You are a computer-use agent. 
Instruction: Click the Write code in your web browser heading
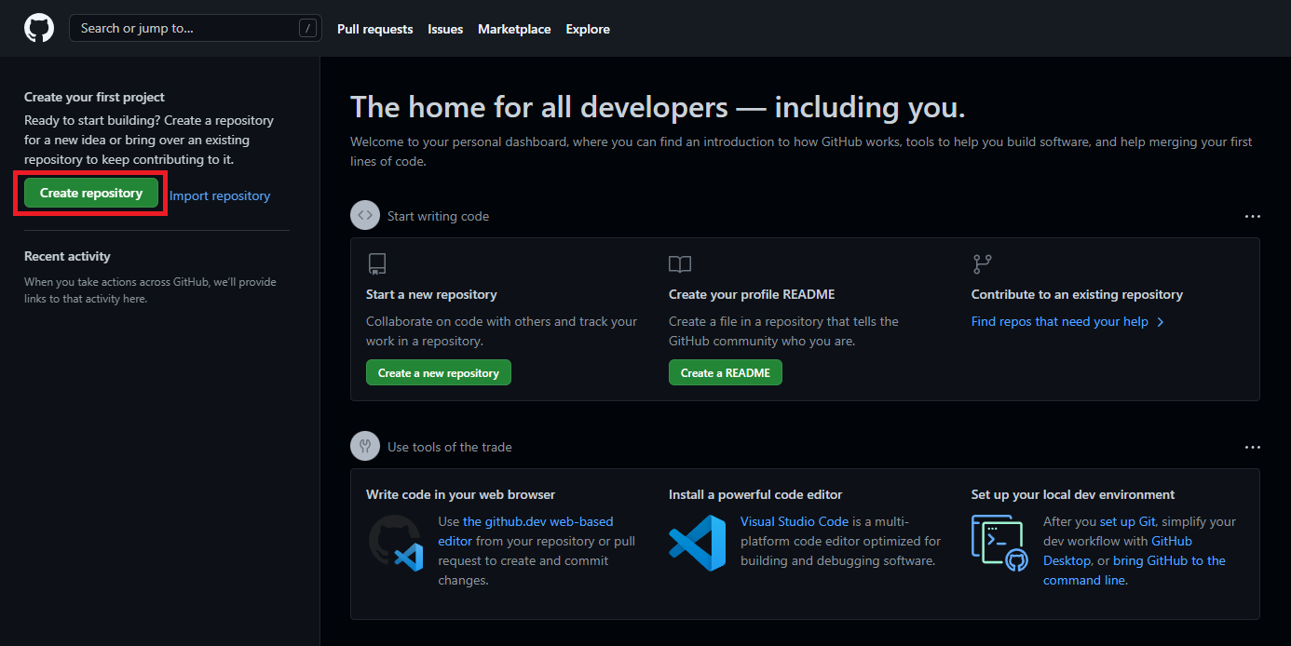coord(460,494)
